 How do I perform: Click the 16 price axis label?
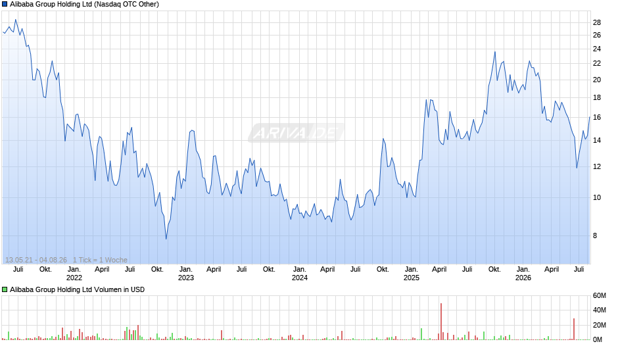597,118
